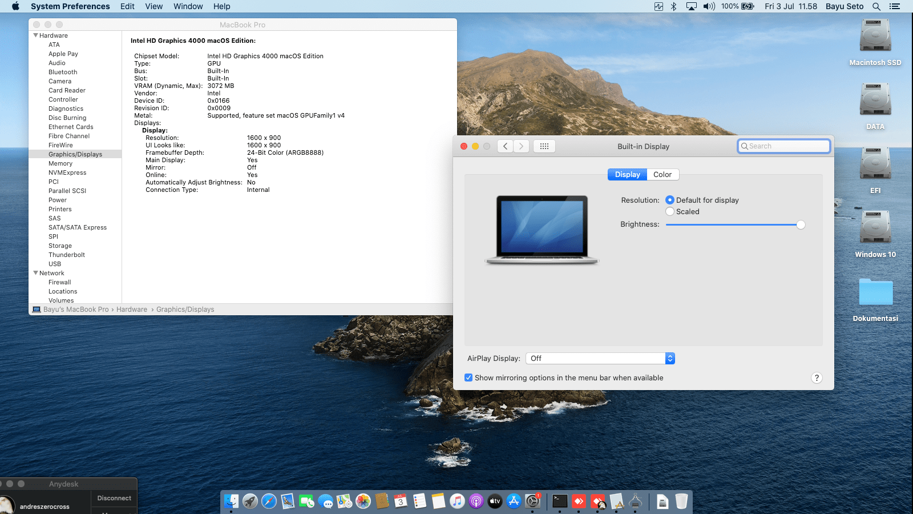This screenshot has height=514, width=913.
Task: Select Default for display resolution
Action: pyautogui.click(x=670, y=200)
